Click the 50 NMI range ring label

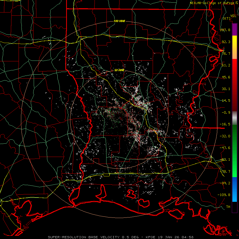pyautogui.click(x=119, y=70)
